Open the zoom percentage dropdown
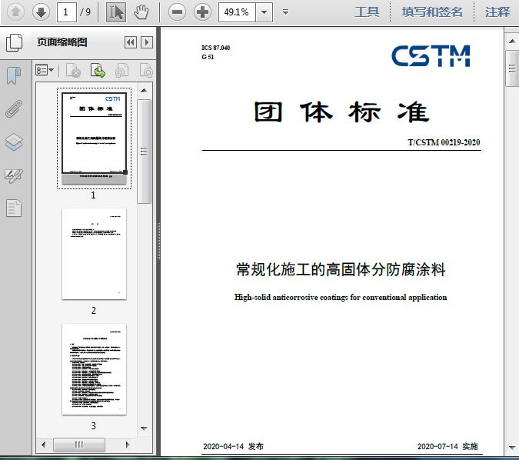 [265, 12]
